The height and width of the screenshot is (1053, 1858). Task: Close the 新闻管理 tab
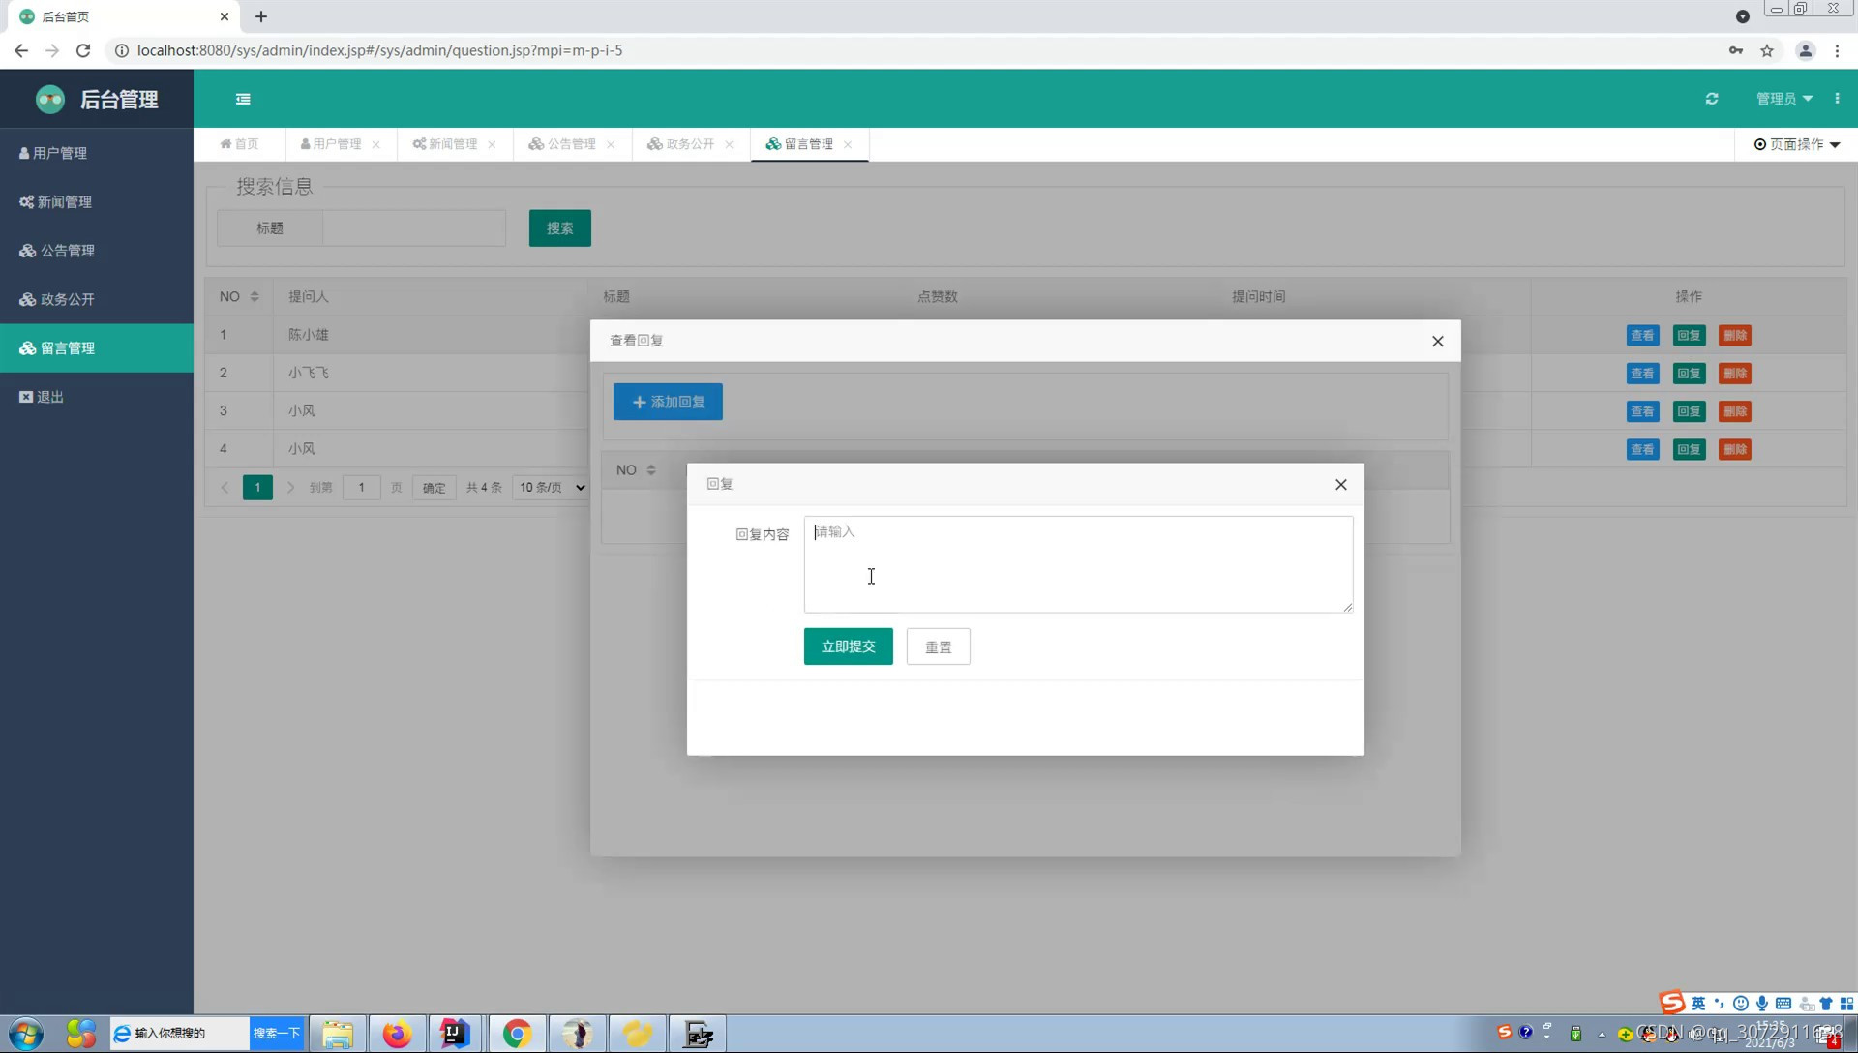pos(492,144)
